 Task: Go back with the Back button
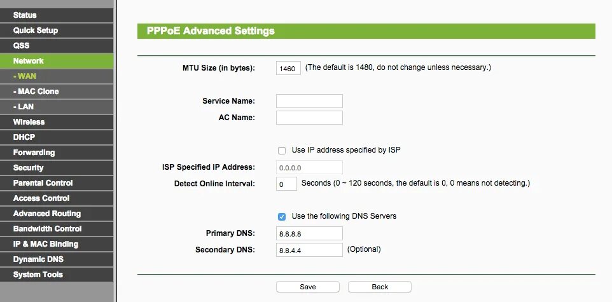click(x=379, y=287)
